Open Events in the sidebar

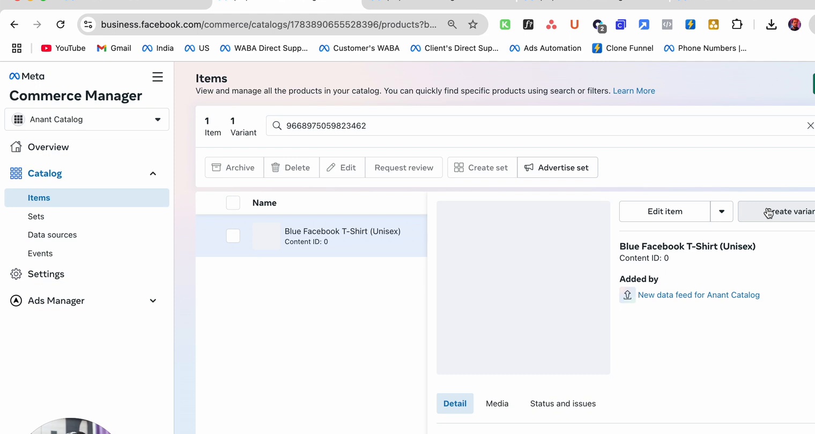(40, 253)
